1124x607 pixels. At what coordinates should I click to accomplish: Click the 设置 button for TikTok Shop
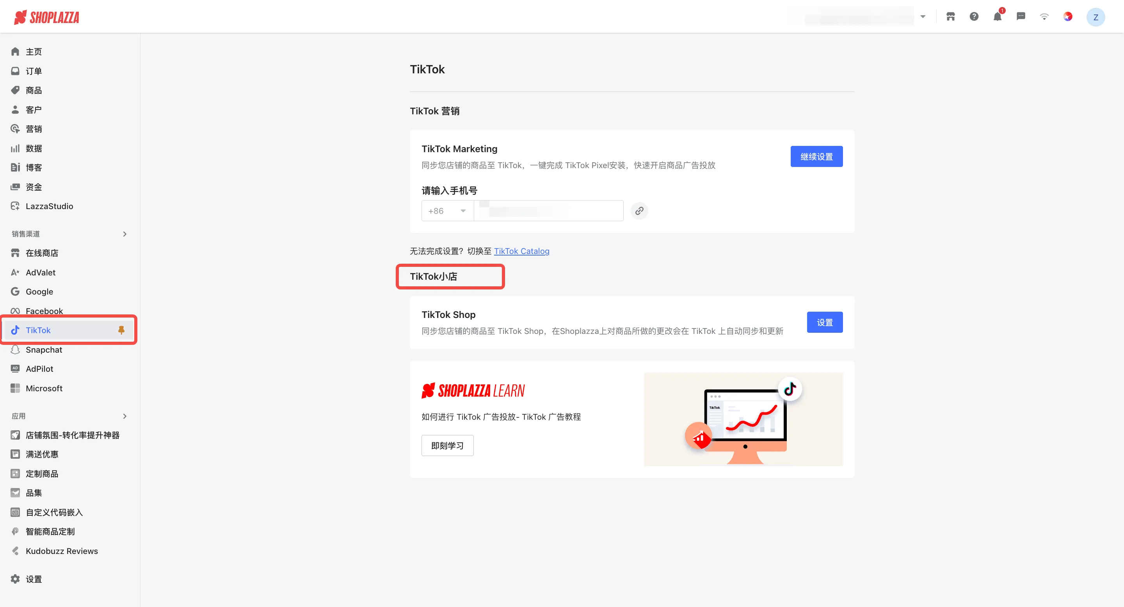pyautogui.click(x=825, y=322)
